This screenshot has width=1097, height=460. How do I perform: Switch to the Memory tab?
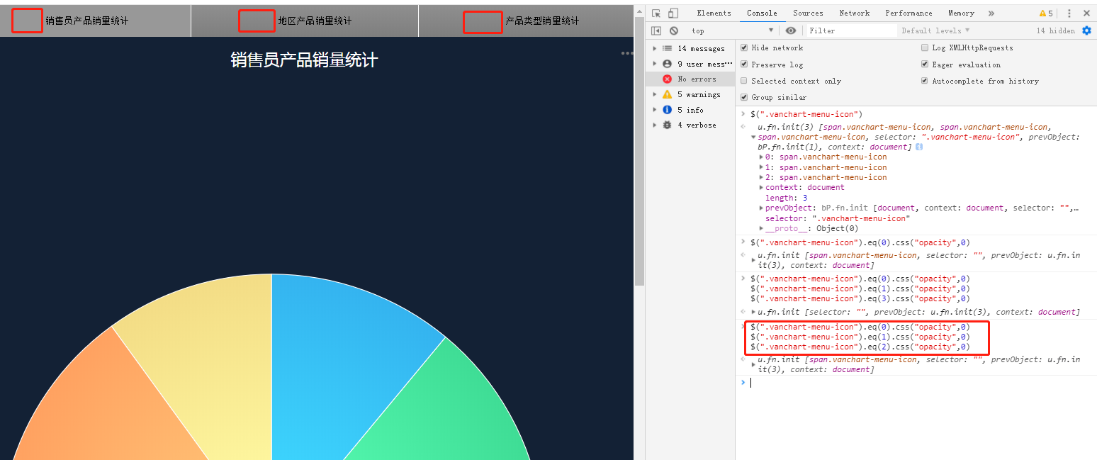point(961,13)
